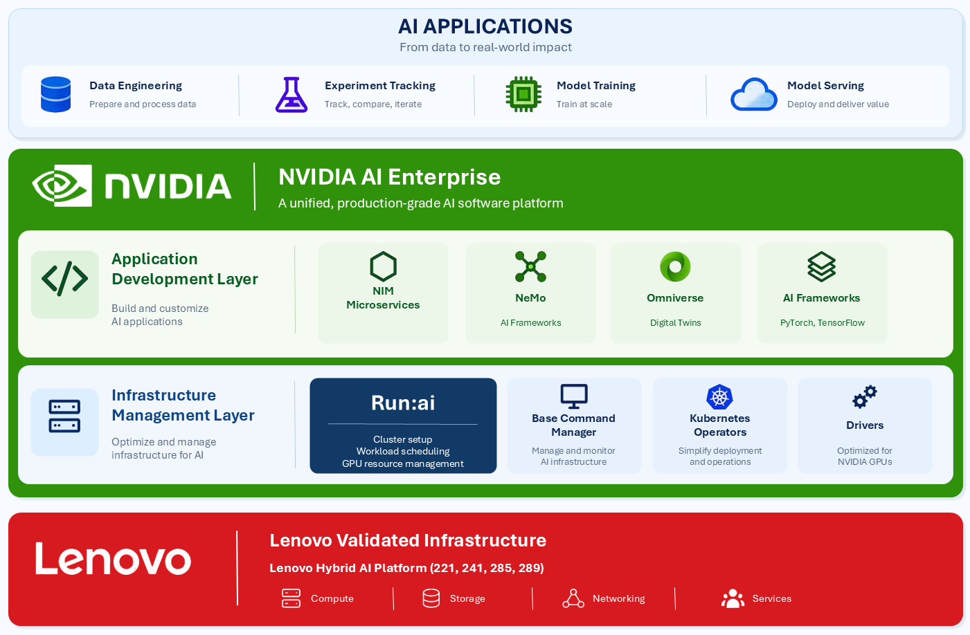Viewport: 970px width, 635px height.
Task: Click the stacked layers AI Frameworks icon
Action: click(822, 266)
